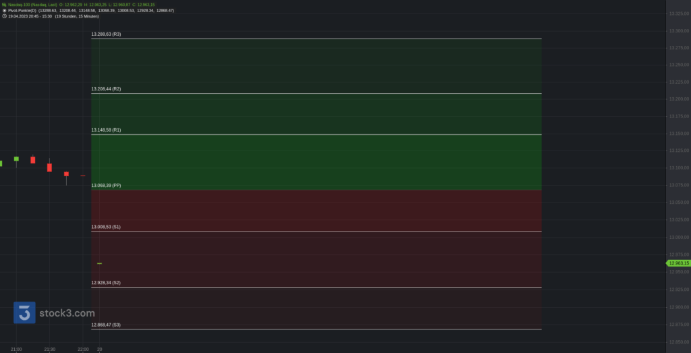Open the stock3.com watermark link
Screen dimensions: 691x353
(67, 313)
